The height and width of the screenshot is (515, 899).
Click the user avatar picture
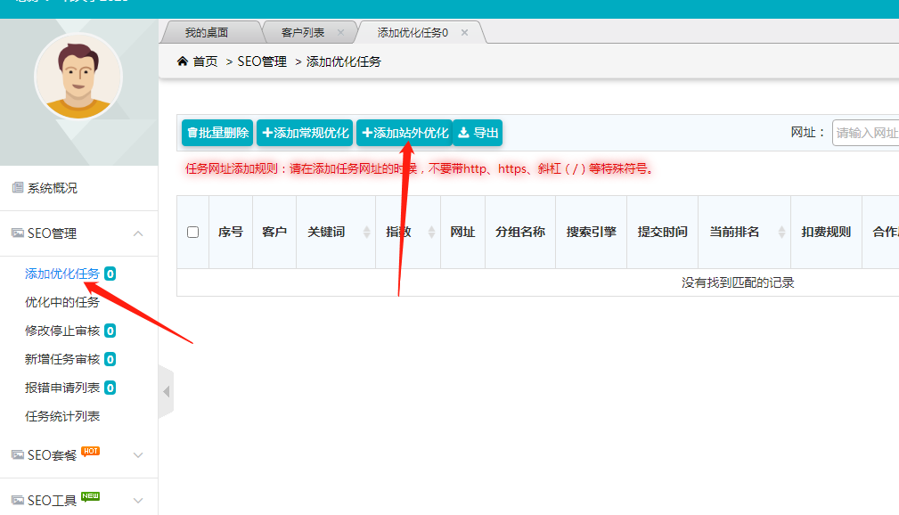(78, 77)
